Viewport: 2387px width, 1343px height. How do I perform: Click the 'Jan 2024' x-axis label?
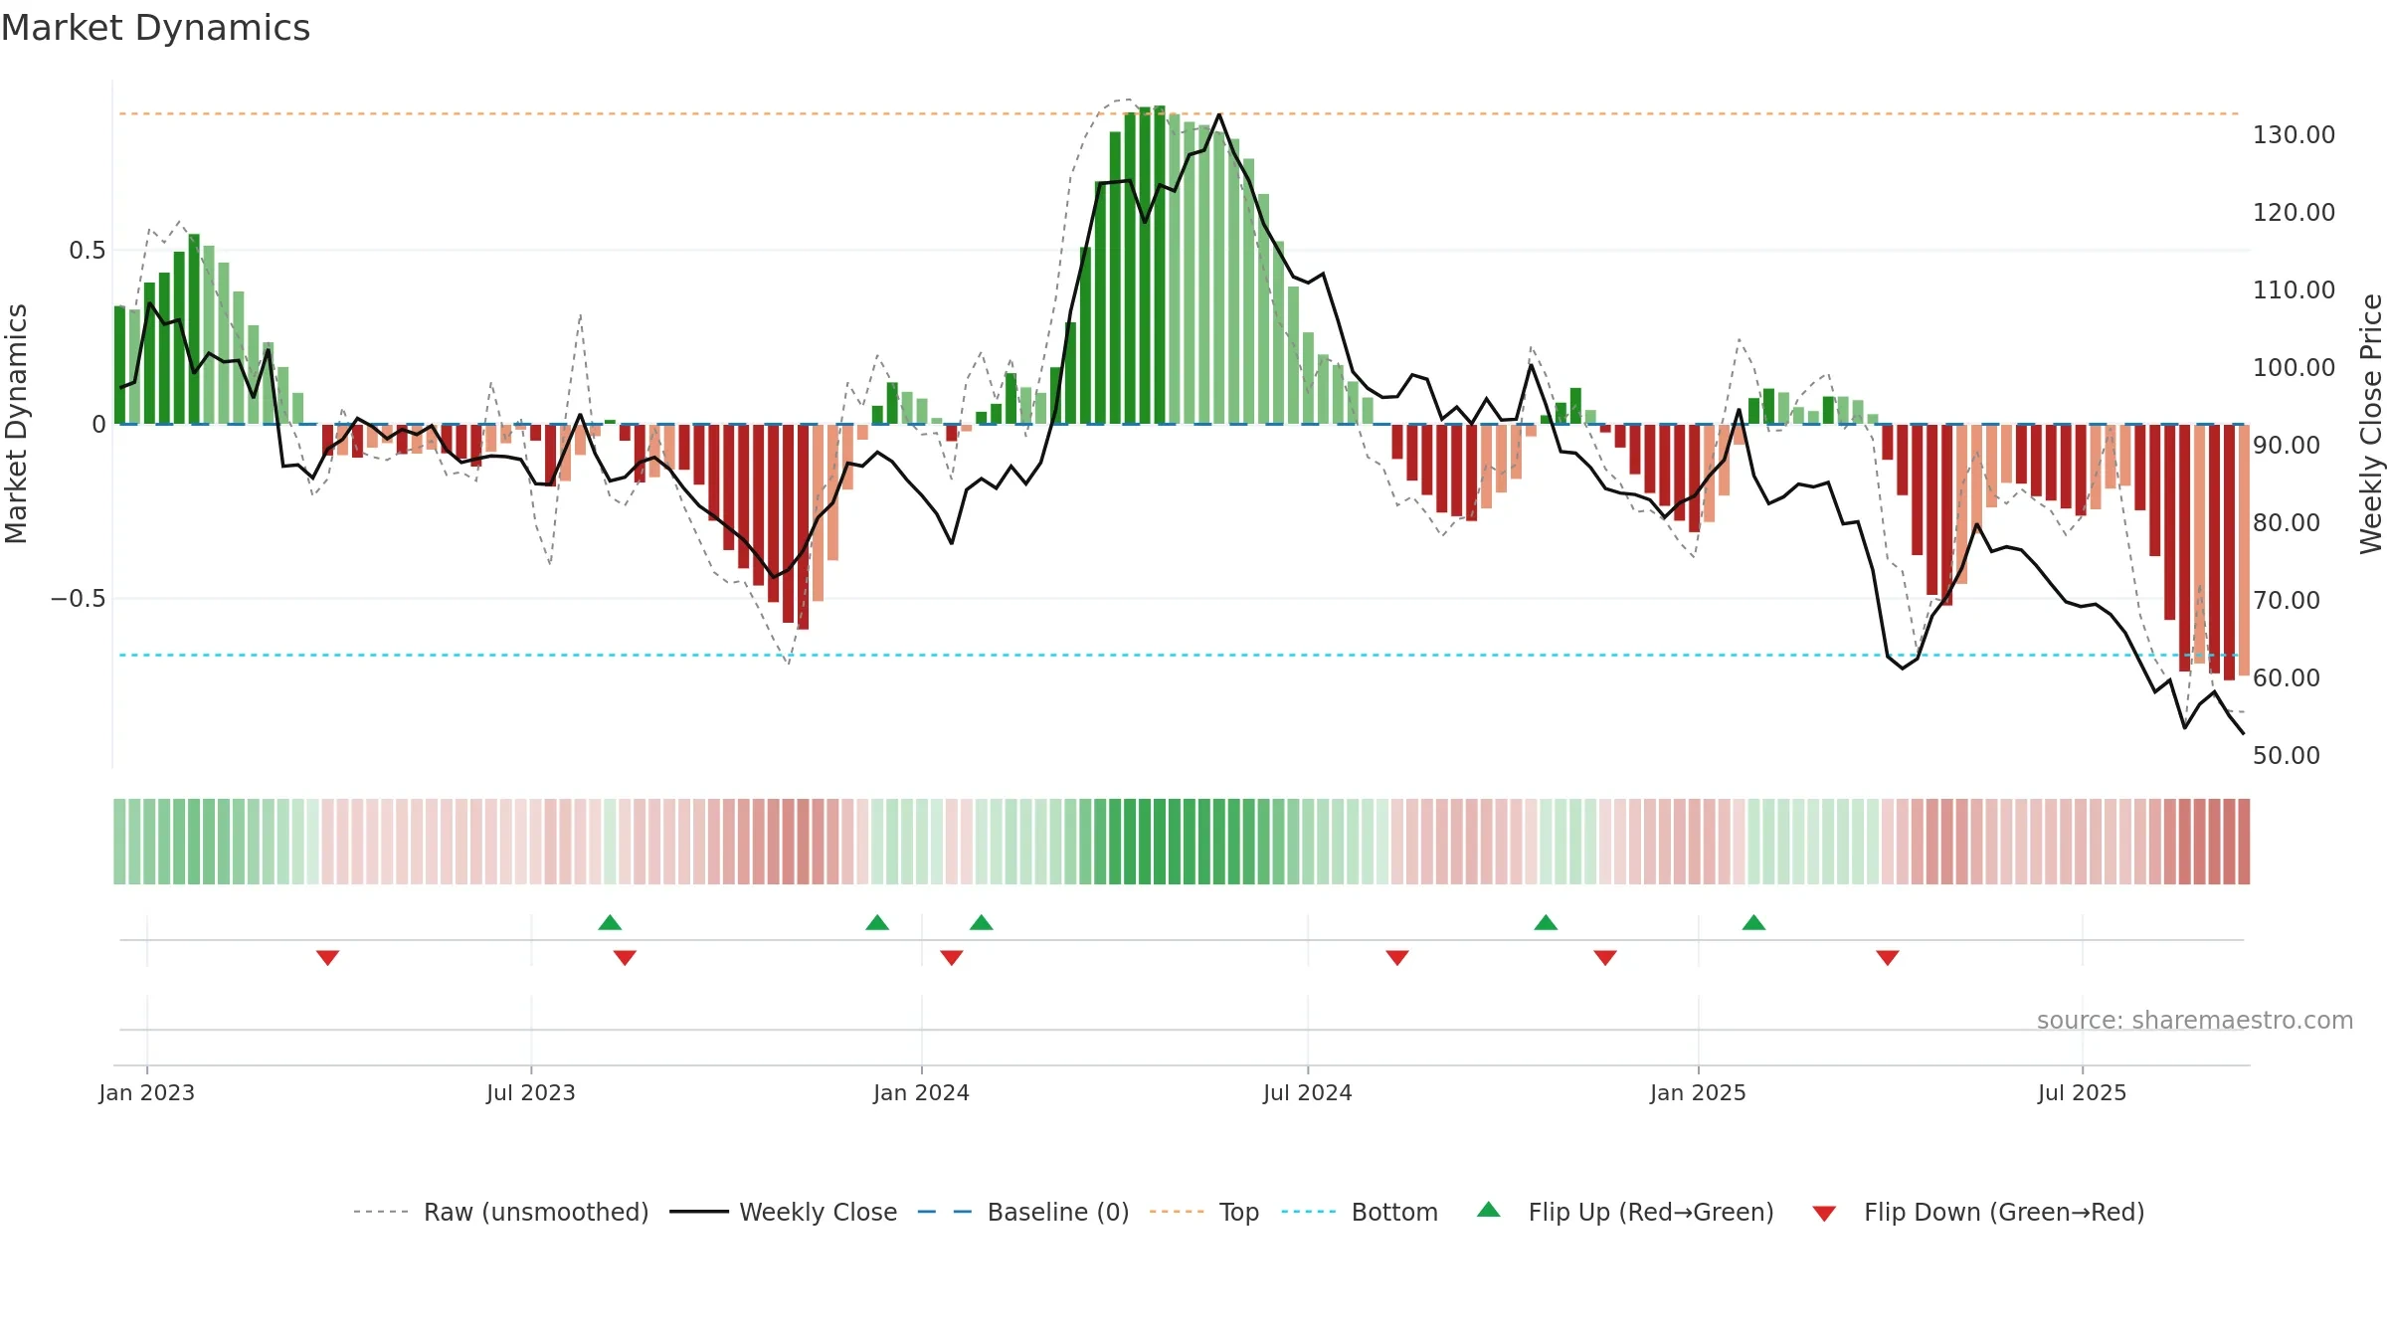922,1093
